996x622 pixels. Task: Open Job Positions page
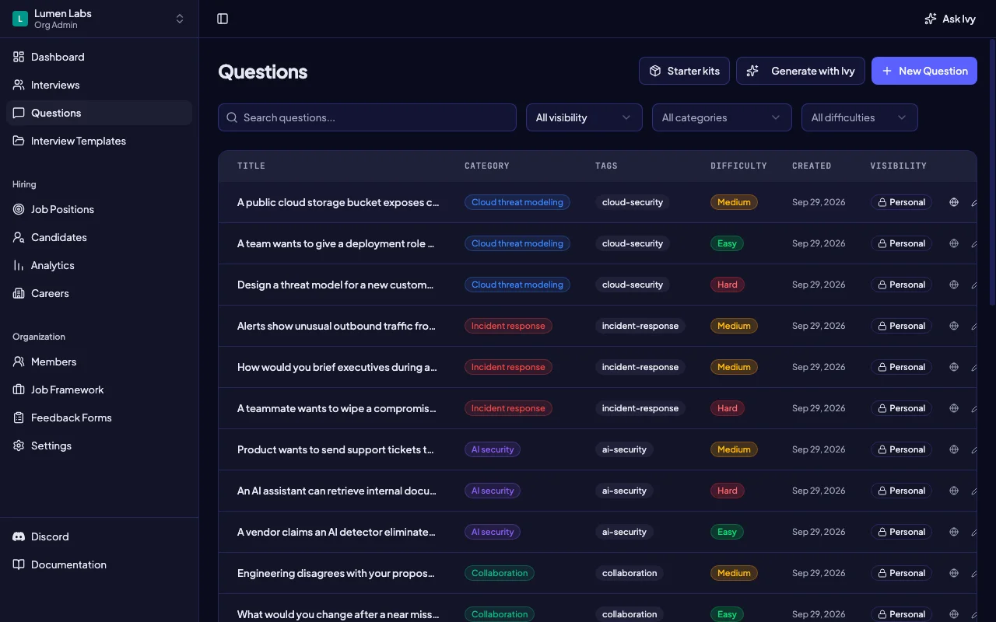click(x=99, y=209)
